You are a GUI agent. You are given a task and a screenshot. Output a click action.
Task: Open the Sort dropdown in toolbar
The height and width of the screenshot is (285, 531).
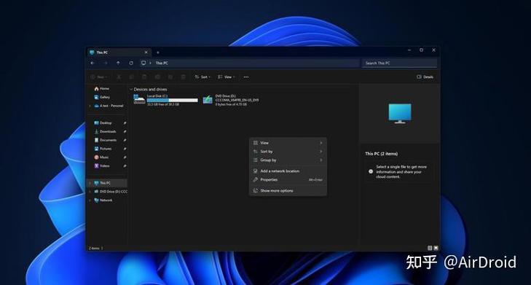(202, 77)
